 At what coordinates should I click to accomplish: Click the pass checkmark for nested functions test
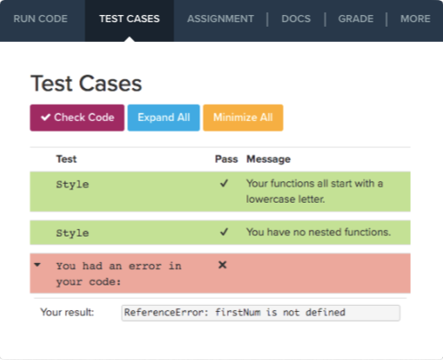pyautogui.click(x=224, y=232)
